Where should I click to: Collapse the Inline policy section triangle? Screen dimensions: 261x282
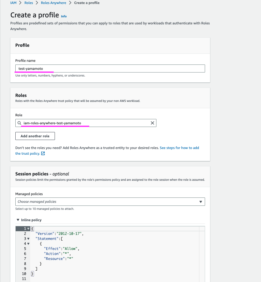[18, 220]
